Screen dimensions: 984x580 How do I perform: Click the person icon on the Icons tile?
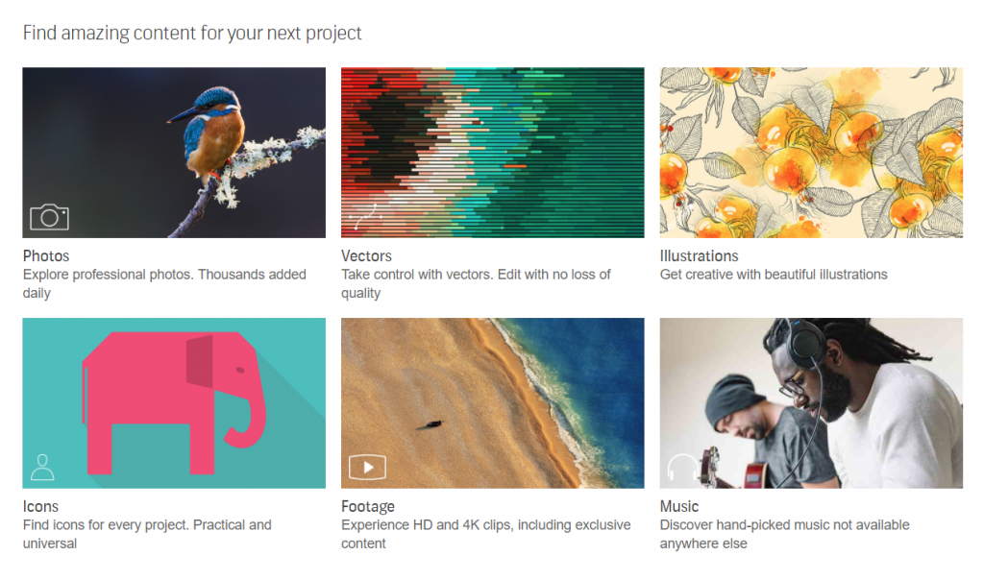40,467
